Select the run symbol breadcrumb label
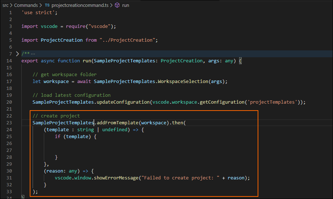Viewport: 333px width, 199px height. tap(125, 5)
